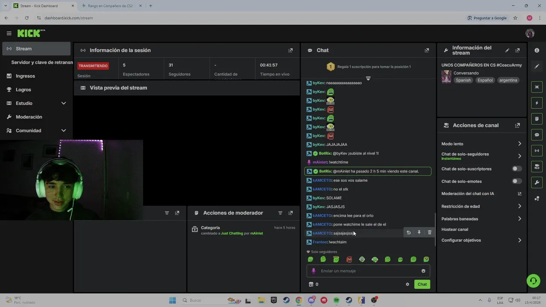The width and height of the screenshot is (546, 307).
Task: Edit stream information with the pencil icon
Action: [x=507, y=50]
